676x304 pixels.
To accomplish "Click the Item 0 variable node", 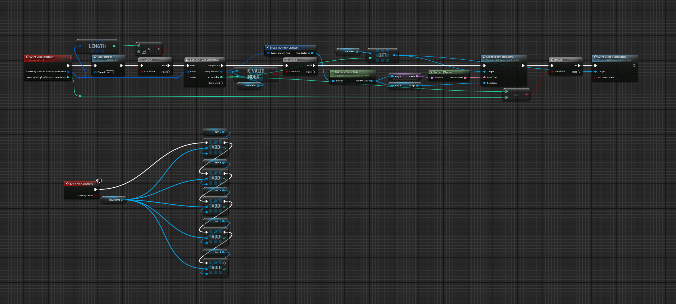I will click(215, 132).
